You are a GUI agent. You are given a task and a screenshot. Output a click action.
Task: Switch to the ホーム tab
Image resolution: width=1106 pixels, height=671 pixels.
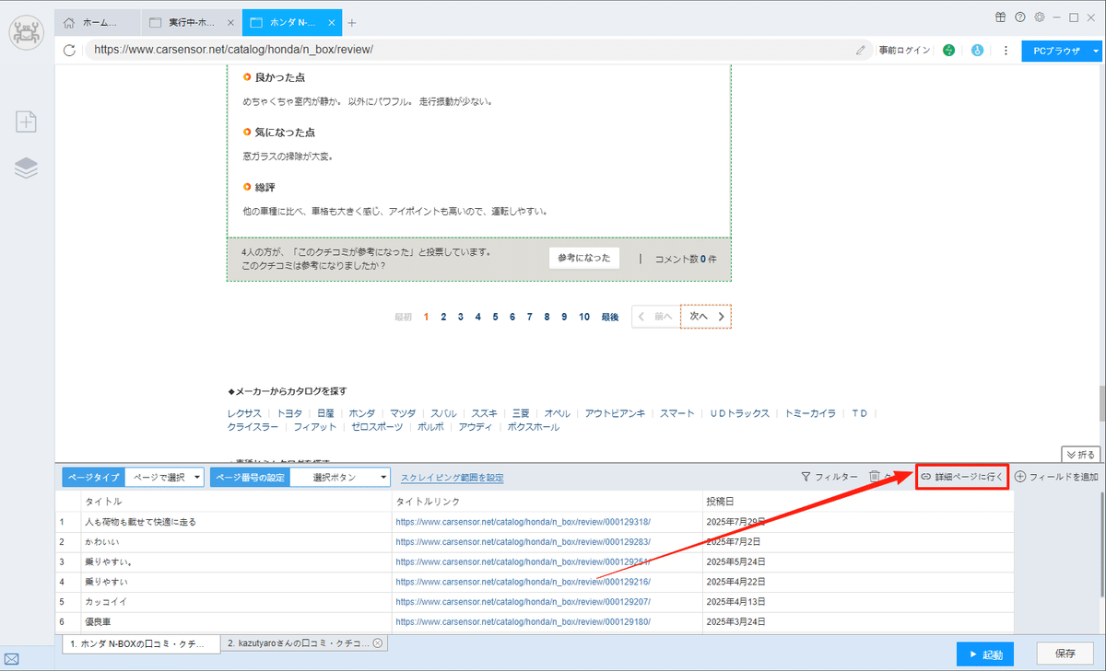click(x=98, y=22)
